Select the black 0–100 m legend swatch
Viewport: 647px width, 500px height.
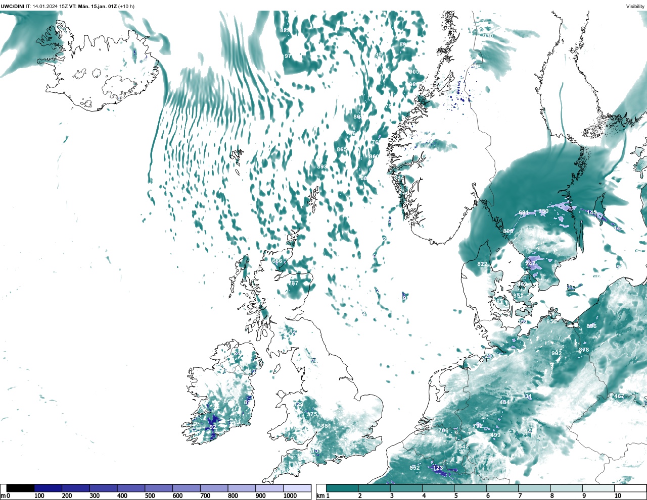21,488
